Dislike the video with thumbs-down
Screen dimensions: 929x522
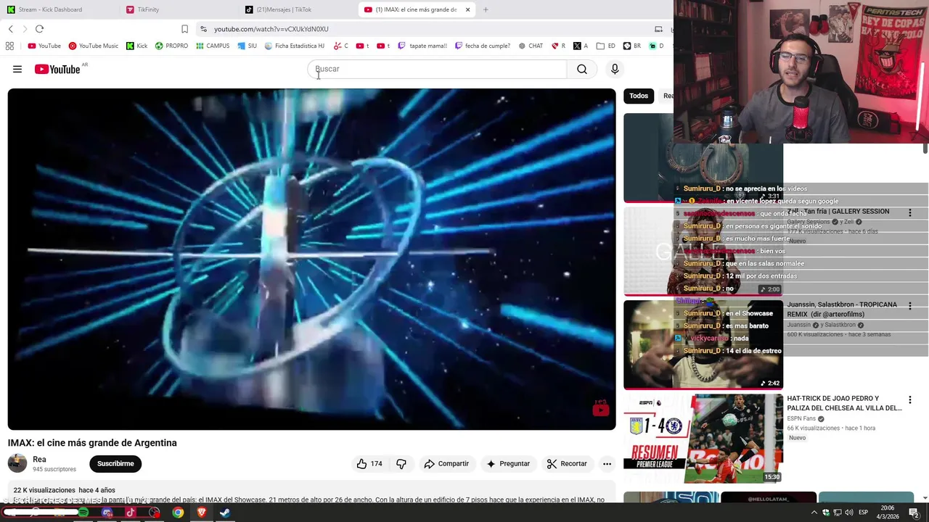(x=401, y=463)
